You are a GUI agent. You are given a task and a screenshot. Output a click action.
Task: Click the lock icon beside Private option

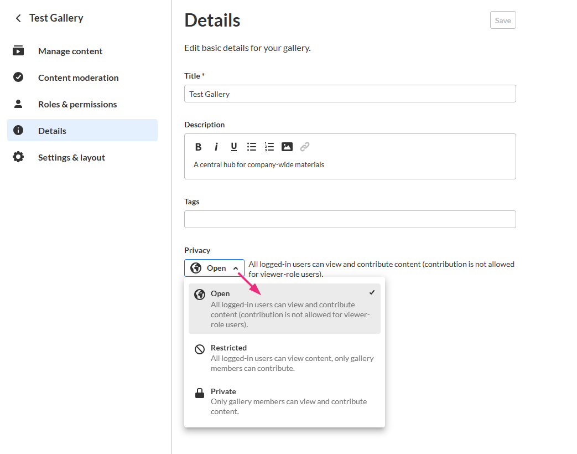click(200, 393)
